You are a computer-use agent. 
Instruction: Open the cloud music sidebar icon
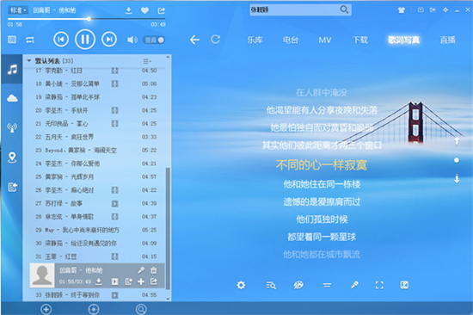pos(12,98)
